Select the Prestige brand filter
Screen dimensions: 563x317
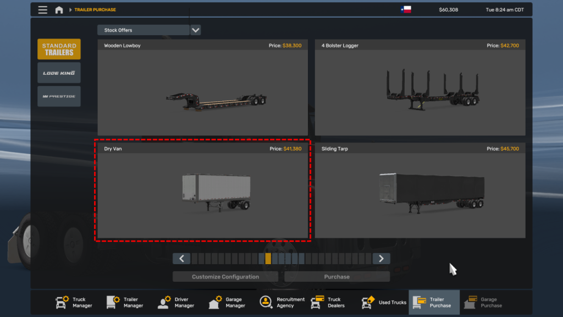click(59, 96)
